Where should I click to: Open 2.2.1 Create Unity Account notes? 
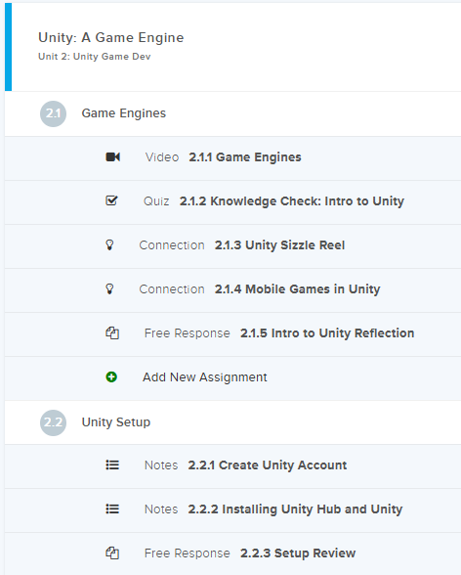(x=268, y=465)
